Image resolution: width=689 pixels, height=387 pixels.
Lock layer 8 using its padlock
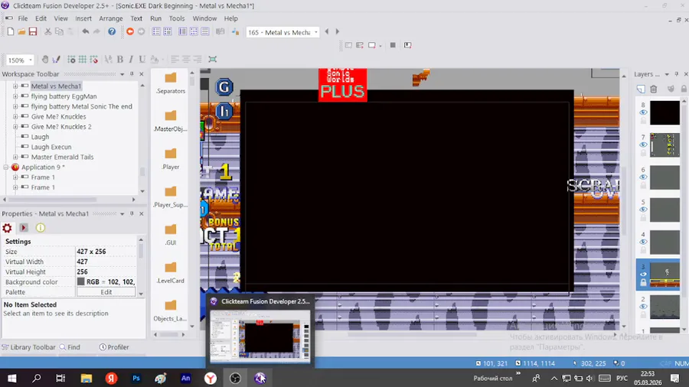(x=643, y=121)
